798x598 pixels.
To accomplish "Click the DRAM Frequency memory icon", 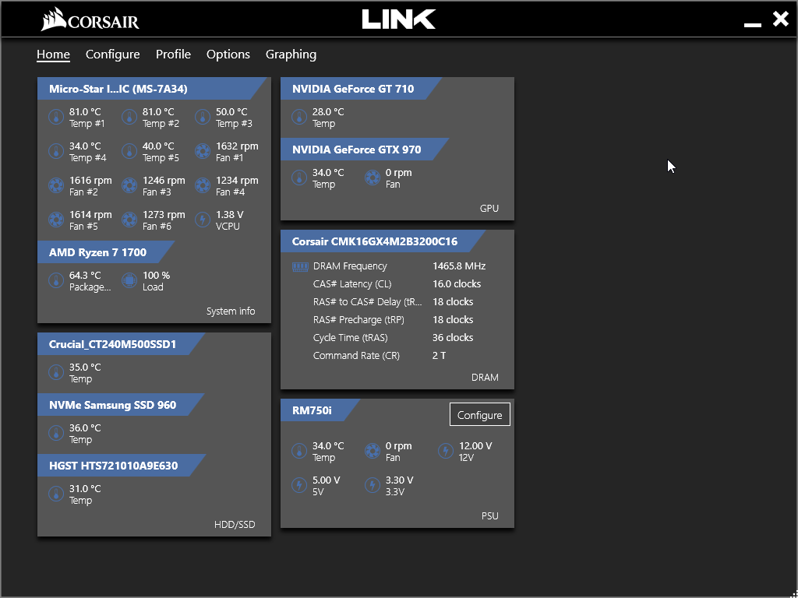I will [x=300, y=266].
